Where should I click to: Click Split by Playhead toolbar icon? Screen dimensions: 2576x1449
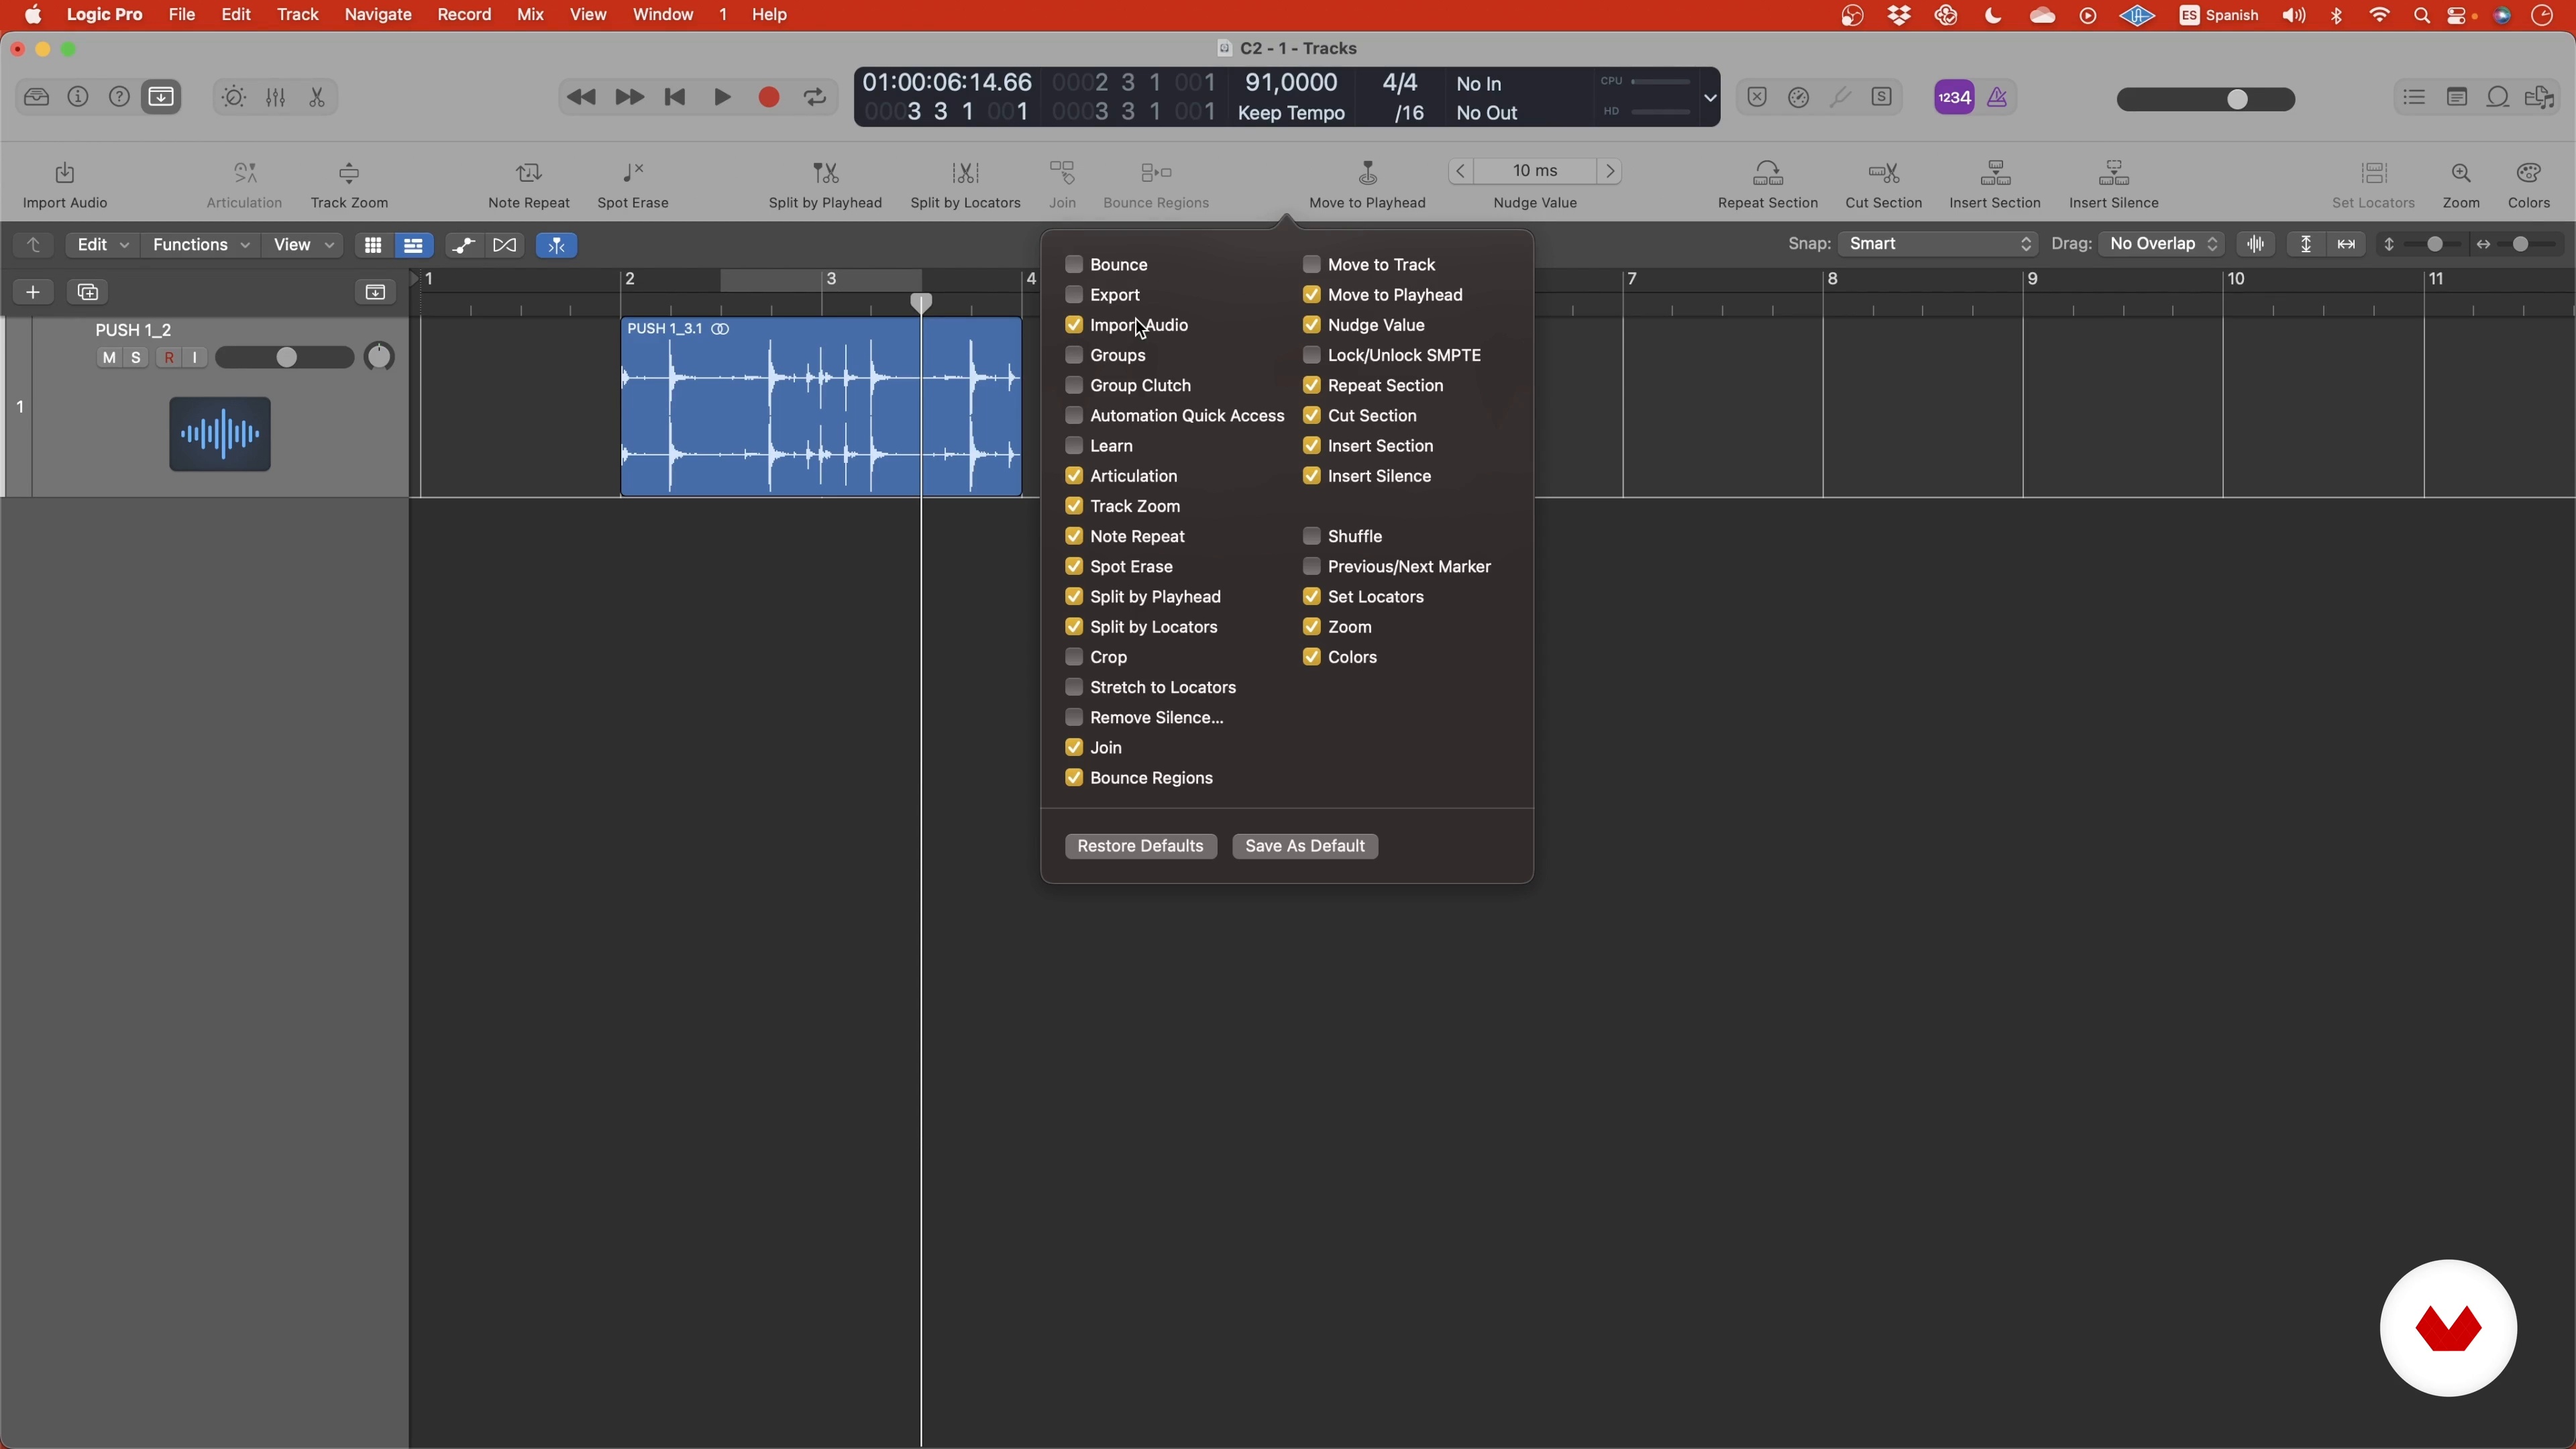coord(825,174)
